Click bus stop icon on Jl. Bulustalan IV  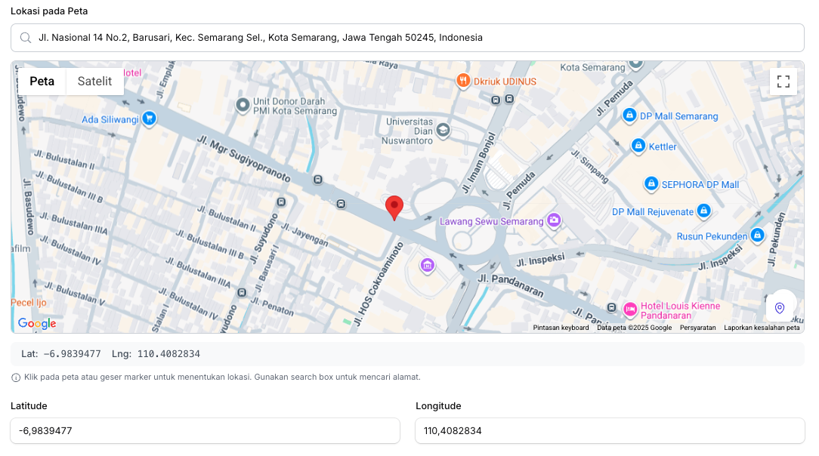click(x=242, y=293)
